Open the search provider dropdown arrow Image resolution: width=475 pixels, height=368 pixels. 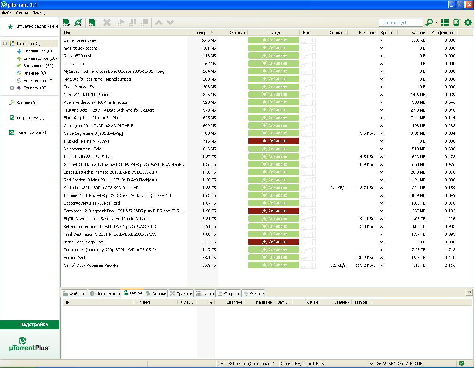coord(436,23)
